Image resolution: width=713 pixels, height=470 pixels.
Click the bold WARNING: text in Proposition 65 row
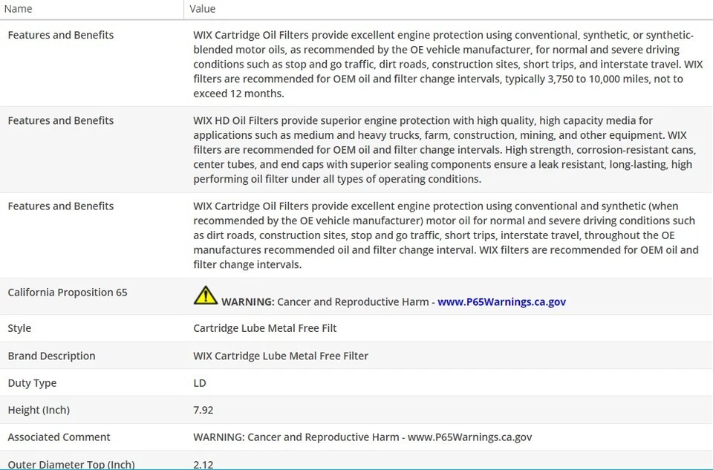248,301
